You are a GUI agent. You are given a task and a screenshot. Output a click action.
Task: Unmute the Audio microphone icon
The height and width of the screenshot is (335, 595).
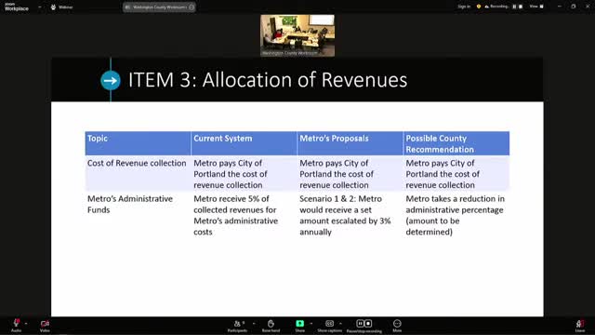pos(16,324)
